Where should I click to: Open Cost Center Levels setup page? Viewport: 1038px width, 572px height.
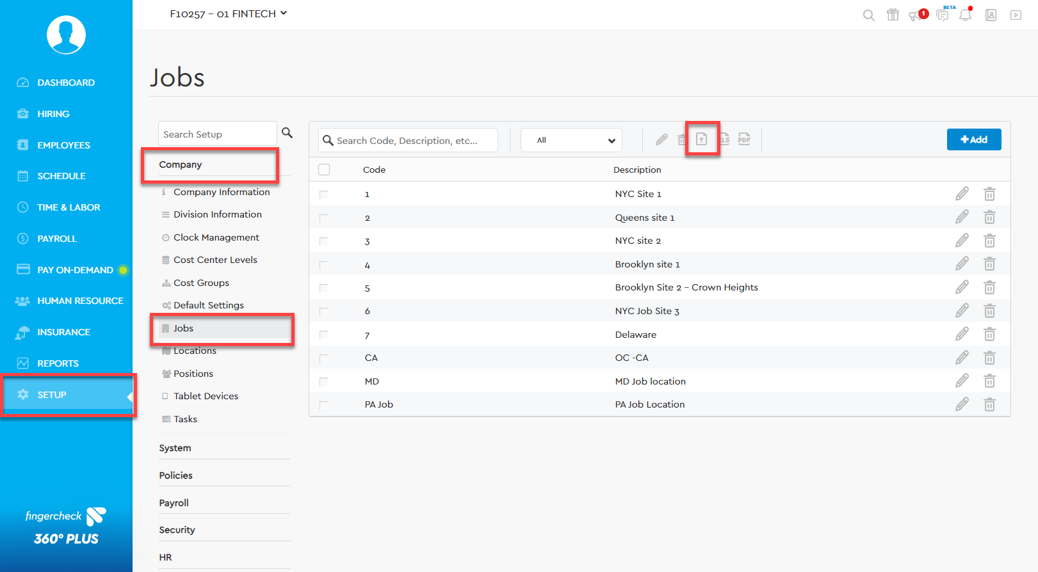tap(215, 260)
